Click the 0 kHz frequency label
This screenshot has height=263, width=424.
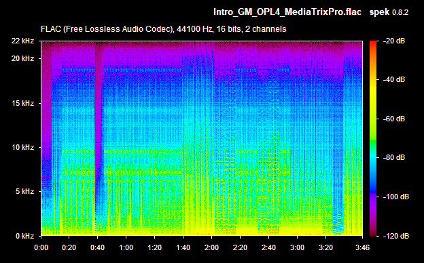24,236
